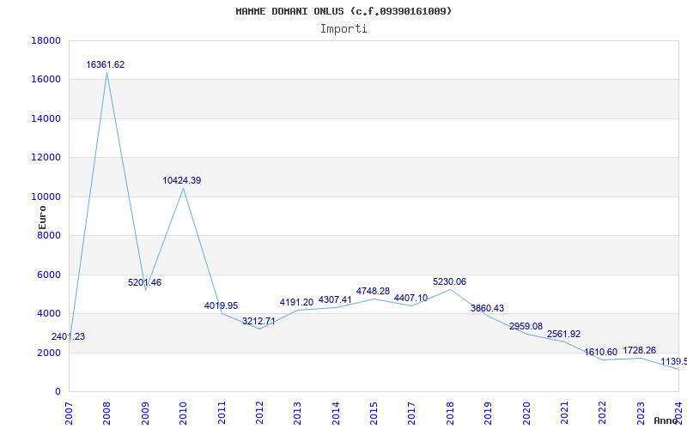Click the 2013 x-axis year label
This screenshot has width=687, height=429.
pyautogui.click(x=297, y=413)
